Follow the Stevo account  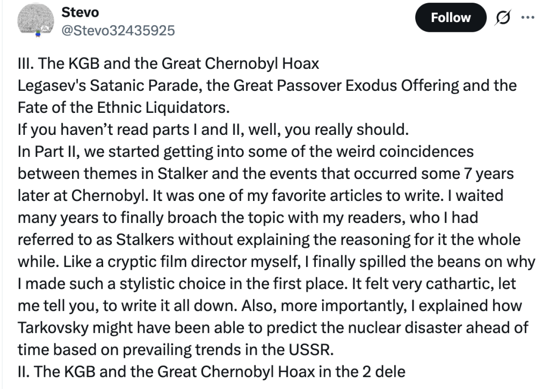450,18
